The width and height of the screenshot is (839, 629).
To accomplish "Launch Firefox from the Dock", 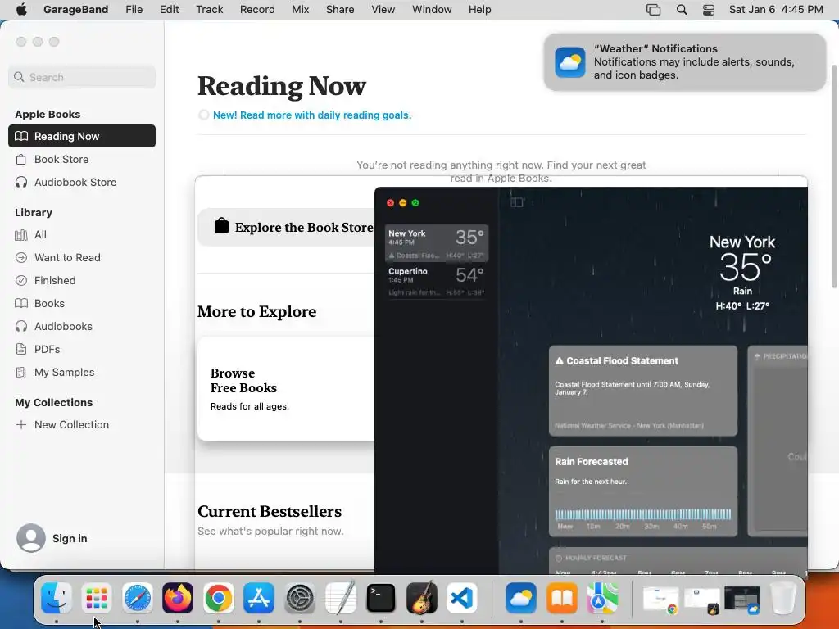I will (178, 598).
